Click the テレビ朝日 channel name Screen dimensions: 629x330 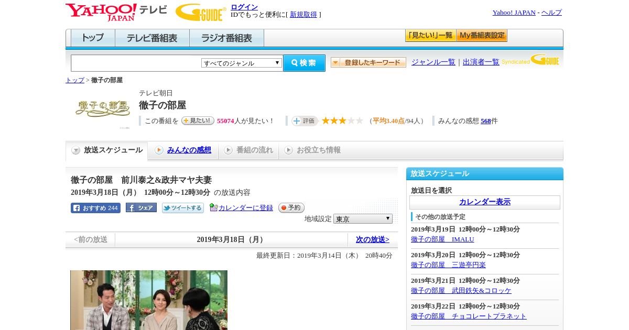click(x=156, y=93)
